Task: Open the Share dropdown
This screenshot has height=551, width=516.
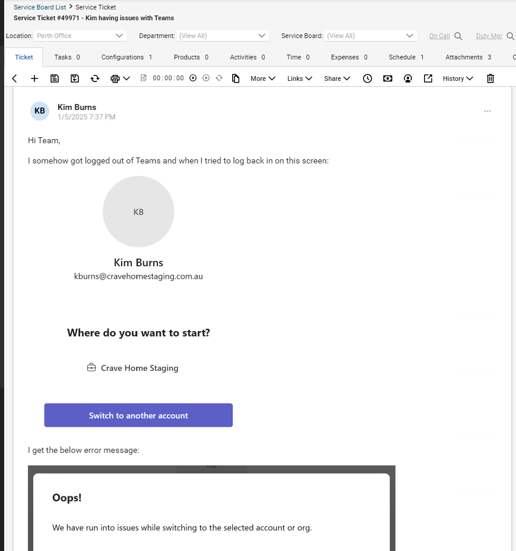Action: [337, 78]
